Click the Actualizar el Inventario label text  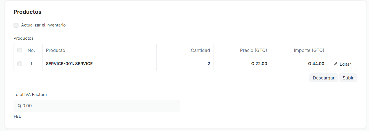tap(43, 25)
